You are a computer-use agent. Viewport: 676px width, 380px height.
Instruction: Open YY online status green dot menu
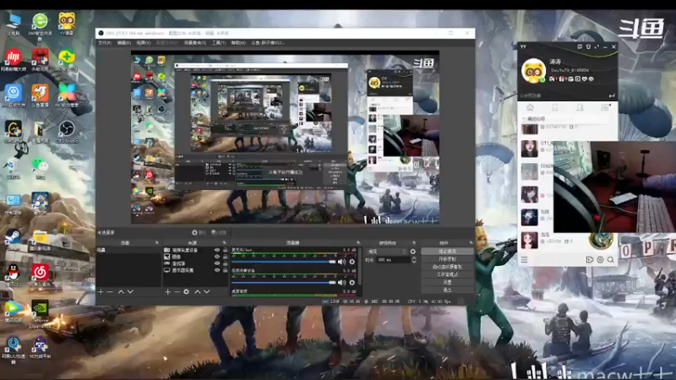[542, 79]
